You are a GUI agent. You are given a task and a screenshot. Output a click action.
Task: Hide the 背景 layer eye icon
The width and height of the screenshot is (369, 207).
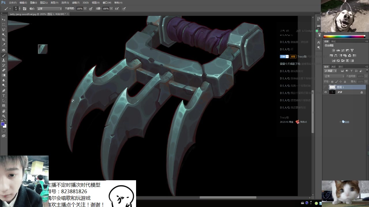[326, 92]
